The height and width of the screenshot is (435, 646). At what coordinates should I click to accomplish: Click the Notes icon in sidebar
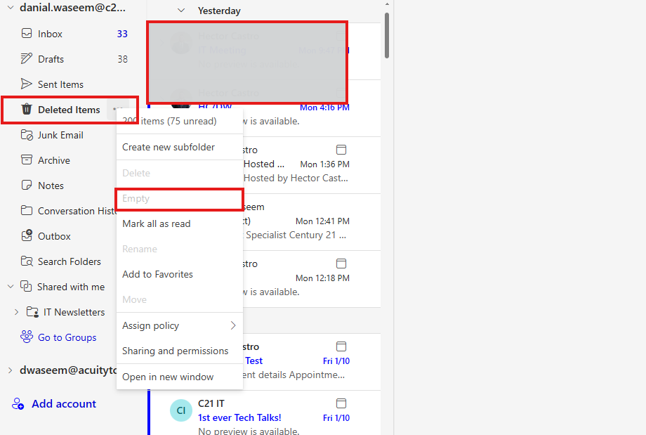[x=27, y=186]
